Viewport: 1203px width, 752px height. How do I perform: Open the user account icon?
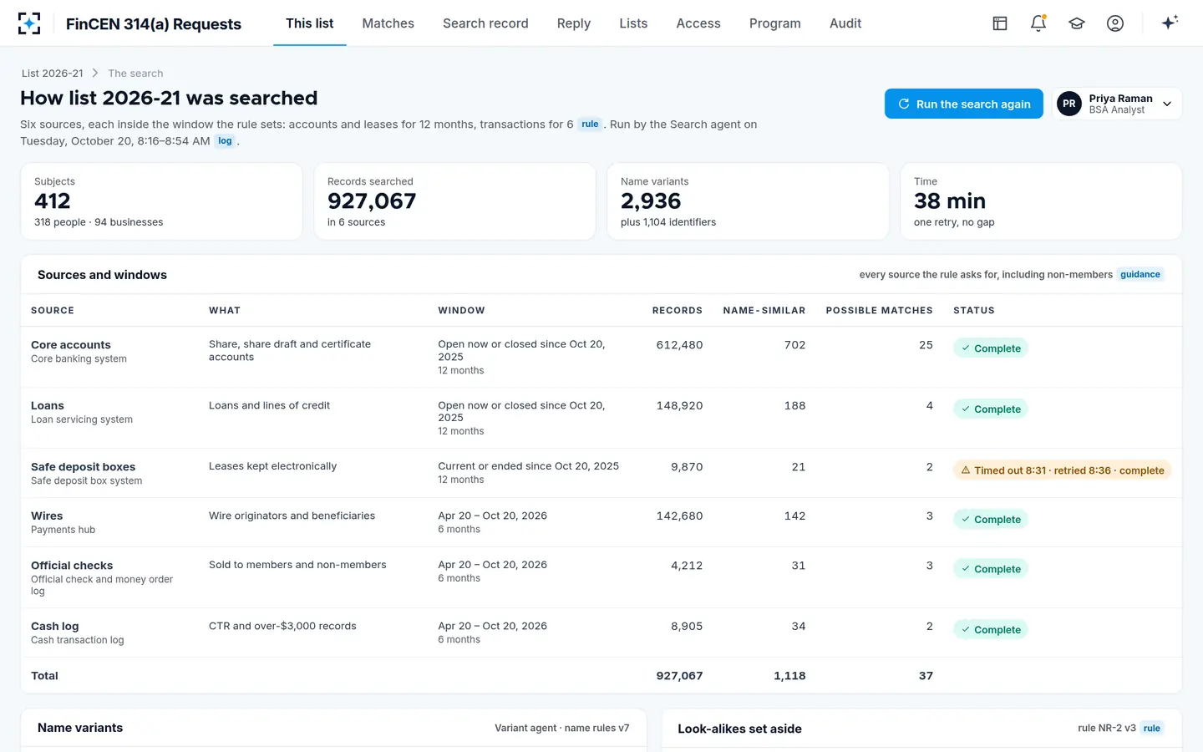tap(1115, 23)
